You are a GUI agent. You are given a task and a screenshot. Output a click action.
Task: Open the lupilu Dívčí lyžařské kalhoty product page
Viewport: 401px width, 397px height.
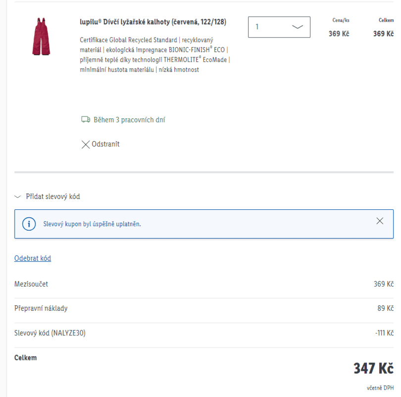point(152,22)
